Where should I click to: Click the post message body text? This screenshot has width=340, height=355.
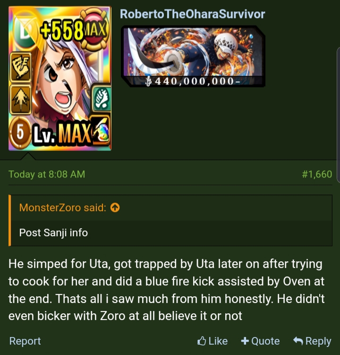click(167, 290)
